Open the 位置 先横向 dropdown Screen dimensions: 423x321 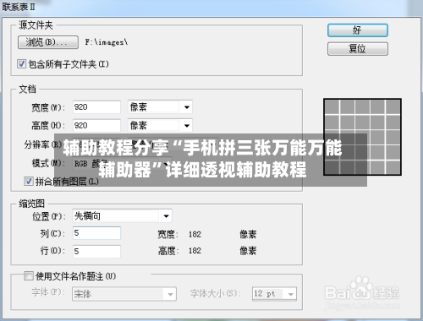(122, 216)
